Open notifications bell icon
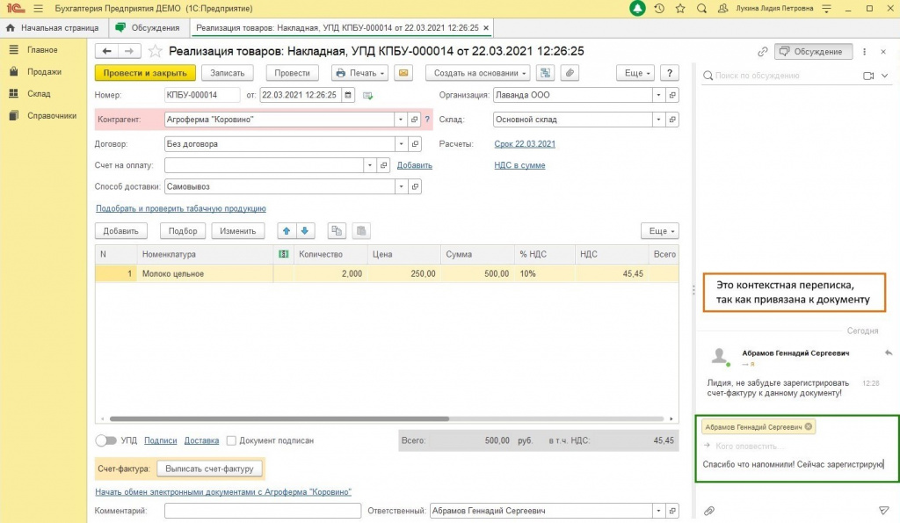Viewport: 900px width, 523px height. pos(637,9)
